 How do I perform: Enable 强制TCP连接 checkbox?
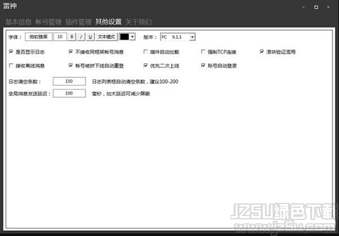[x=203, y=52]
